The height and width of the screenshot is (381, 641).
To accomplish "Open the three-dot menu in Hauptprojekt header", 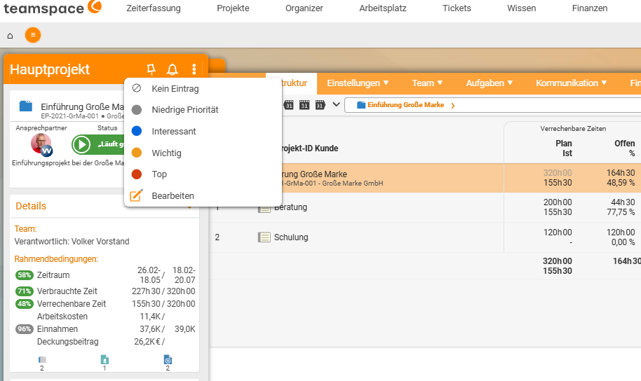I will coord(194,69).
